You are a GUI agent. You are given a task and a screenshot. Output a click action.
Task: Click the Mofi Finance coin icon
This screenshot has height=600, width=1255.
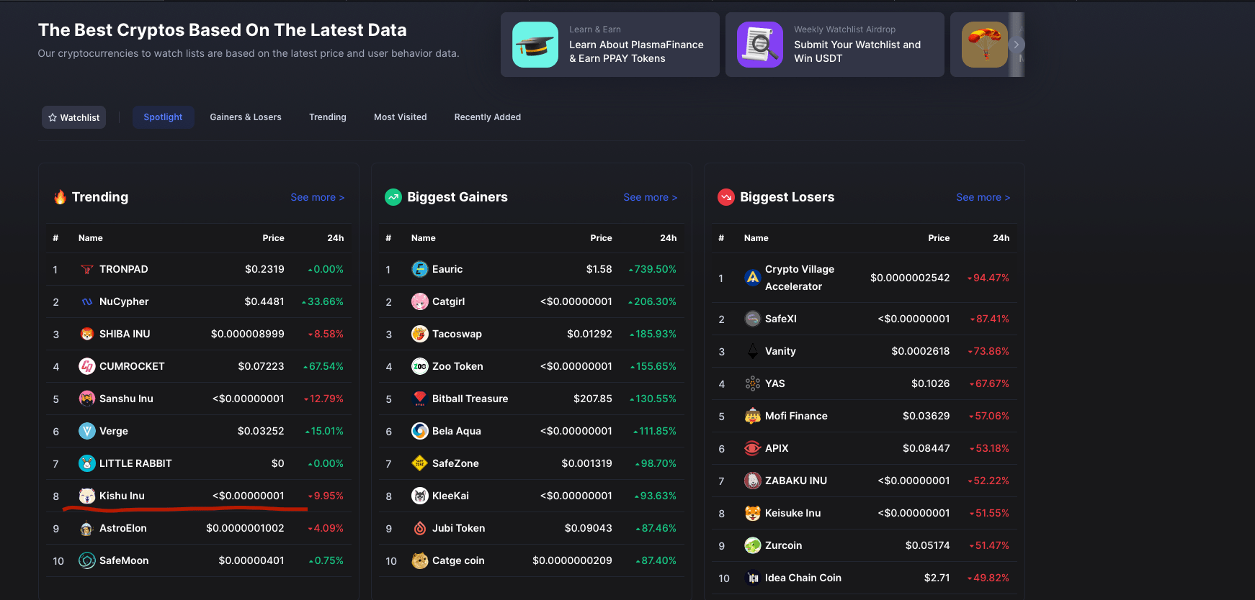point(753,416)
